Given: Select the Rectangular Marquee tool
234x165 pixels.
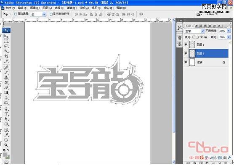Looking at the screenshot, I should (x=6, y=41).
